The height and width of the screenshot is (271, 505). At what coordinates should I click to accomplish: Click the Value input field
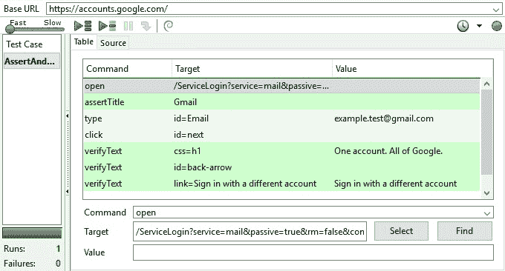[x=313, y=252]
